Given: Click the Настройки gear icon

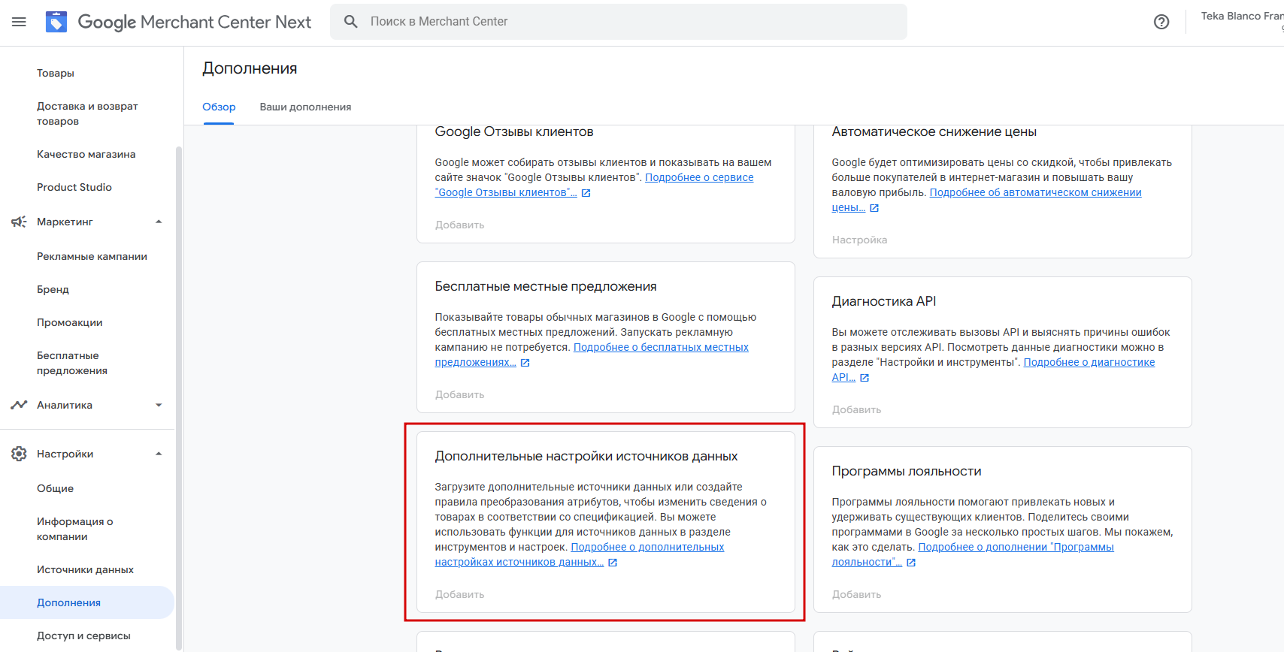Looking at the screenshot, I should pyautogui.click(x=19, y=454).
